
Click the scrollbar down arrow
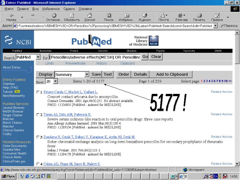tap(237, 164)
